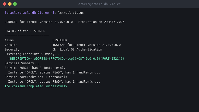The image size is (199, 112).
Task: Click the line Services Summary...
Action: click(22, 63)
